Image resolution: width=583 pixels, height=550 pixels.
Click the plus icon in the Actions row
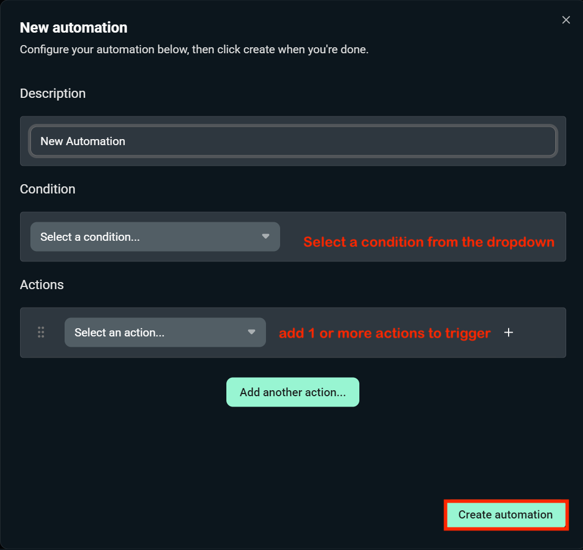tap(509, 333)
